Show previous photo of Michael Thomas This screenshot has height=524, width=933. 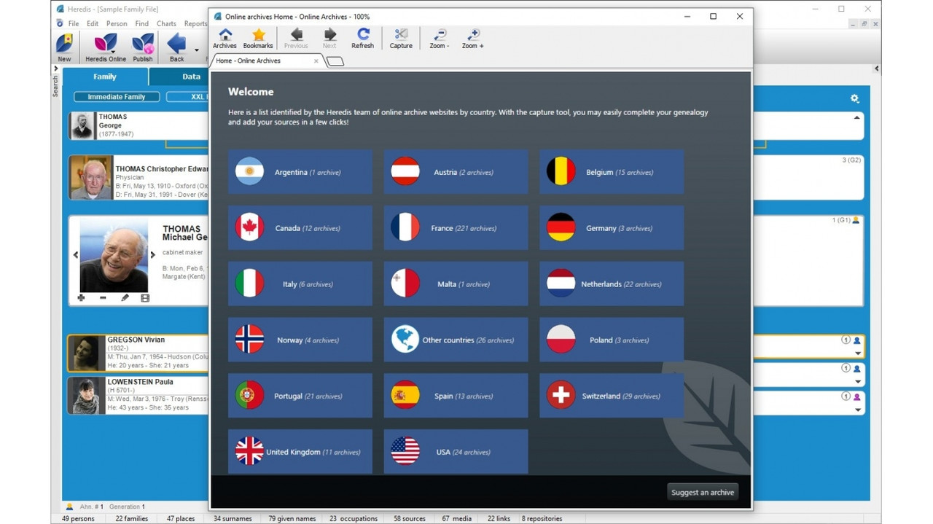[75, 255]
